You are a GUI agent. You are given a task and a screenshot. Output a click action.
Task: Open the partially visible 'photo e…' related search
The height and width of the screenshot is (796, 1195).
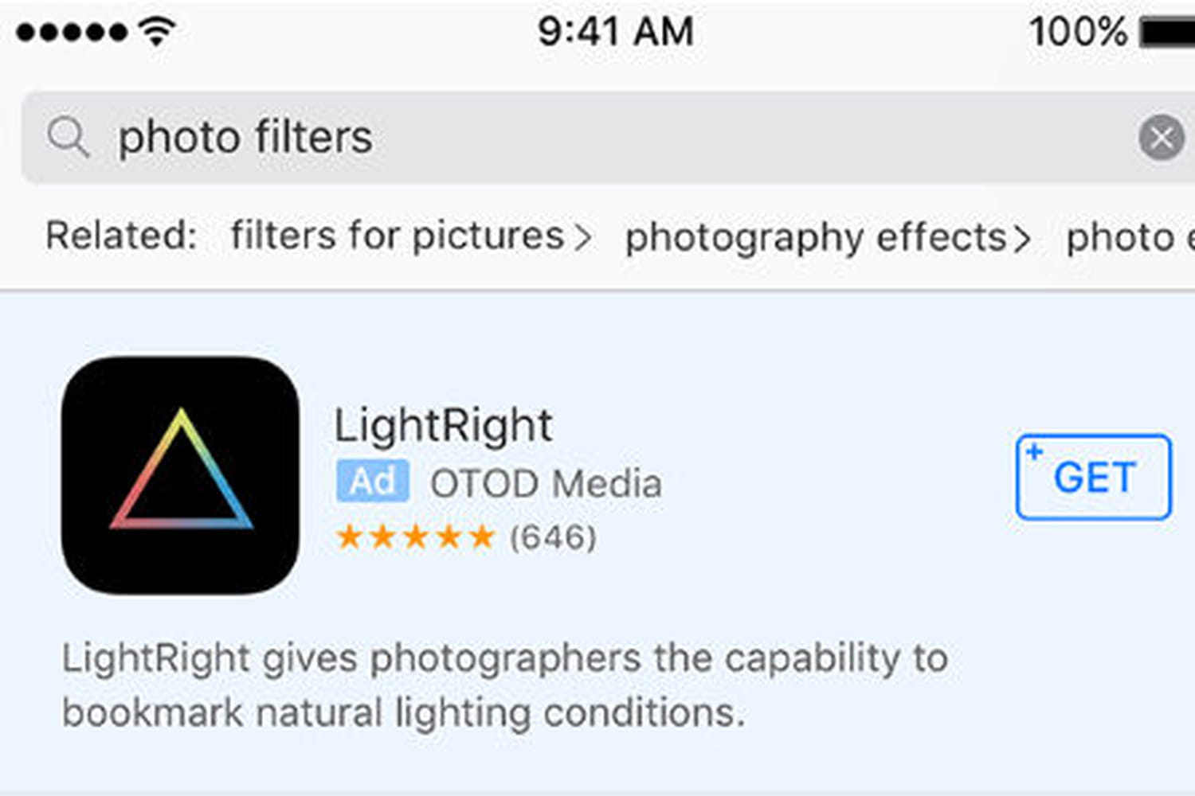pyautogui.click(x=1130, y=237)
